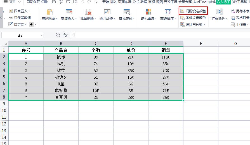Expand the quick access toolbar customize arrow
Image resolution: width=250 pixels, height=145 pixels.
tap(96, 2)
